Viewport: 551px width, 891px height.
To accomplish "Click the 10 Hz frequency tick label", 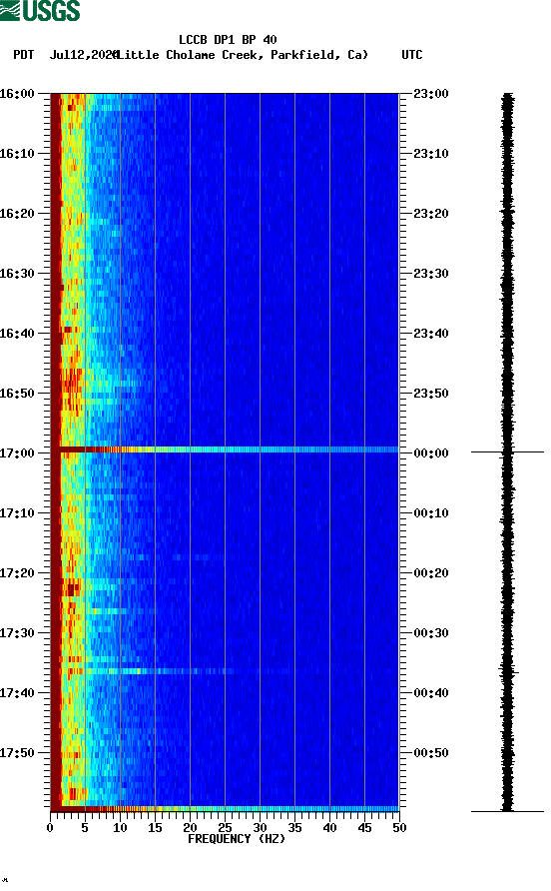I will 120,828.
